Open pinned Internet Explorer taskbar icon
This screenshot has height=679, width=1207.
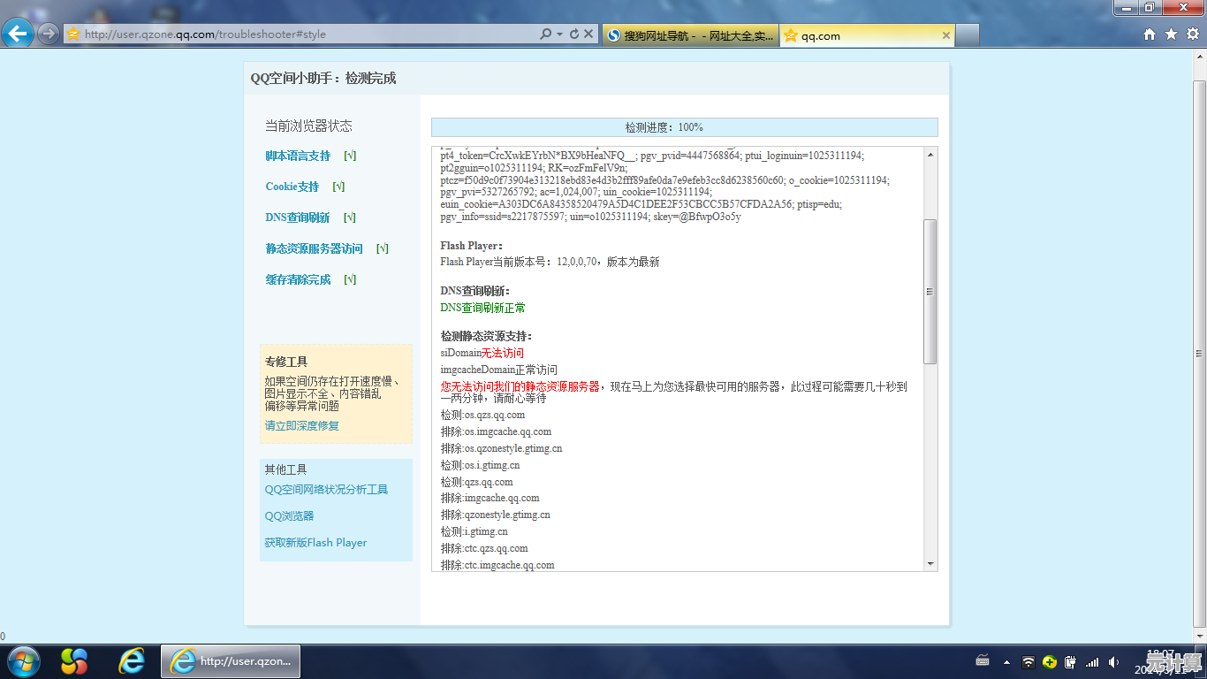[132, 661]
